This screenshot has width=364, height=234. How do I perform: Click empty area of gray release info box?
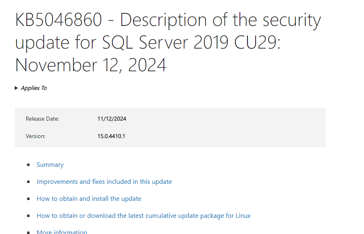220,128
